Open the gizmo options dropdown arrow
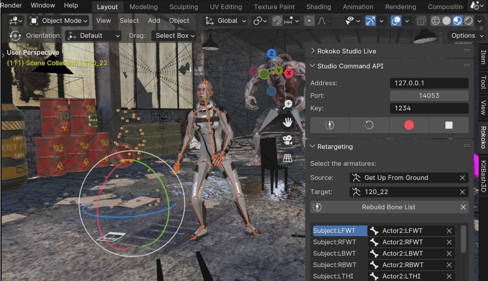This screenshot has width=488, height=281. [381, 21]
